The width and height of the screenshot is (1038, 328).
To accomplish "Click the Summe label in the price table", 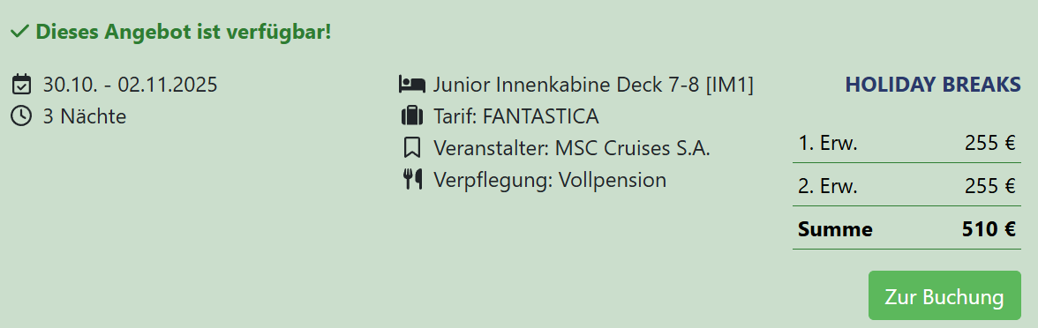I will [835, 229].
